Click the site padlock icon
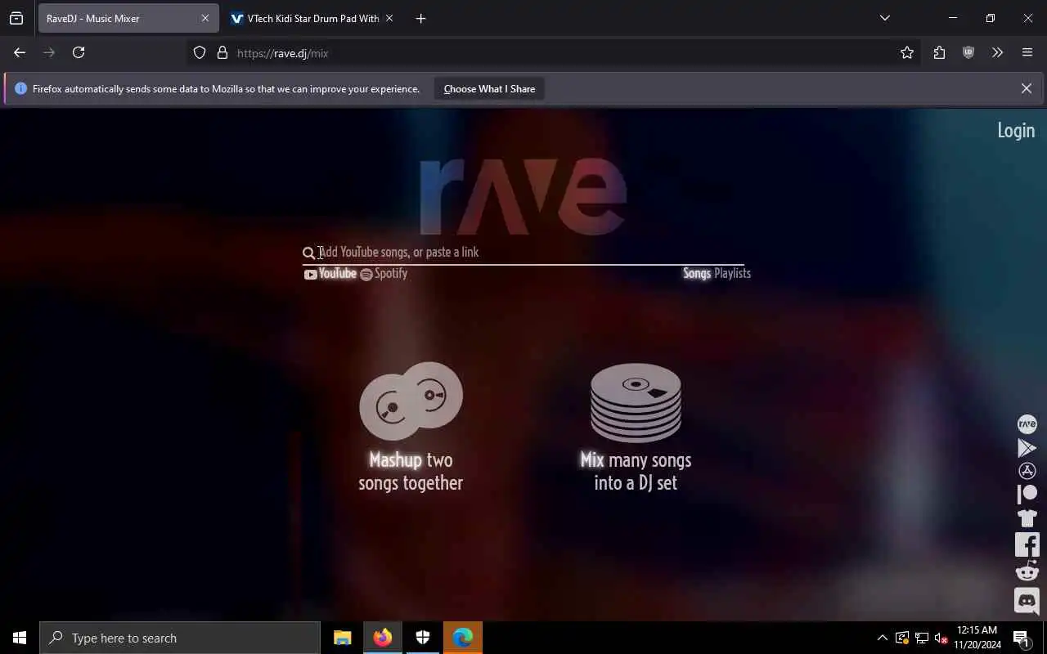Image resolution: width=1047 pixels, height=654 pixels. click(222, 53)
